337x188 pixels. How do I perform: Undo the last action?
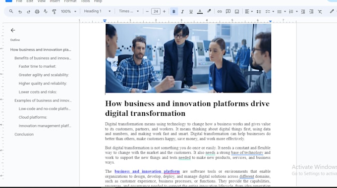click(20, 11)
